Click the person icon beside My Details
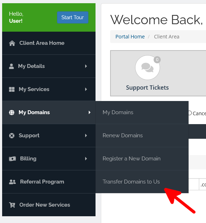The width and height of the screenshot is (206, 223). pyautogui.click(x=11, y=66)
